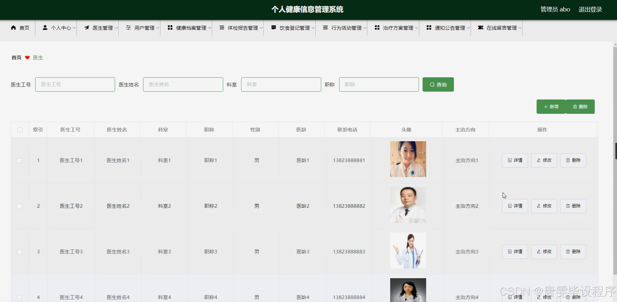
Task: Click the paper plane icon for 医生管理
Action: 87,28
